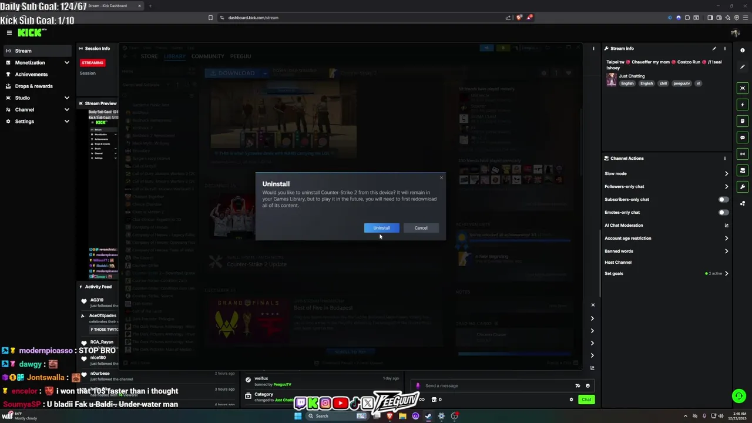The width and height of the screenshot is (752, 423).
Task: Click the page's right-side scrollbar
Action: (x=600, y=263)
